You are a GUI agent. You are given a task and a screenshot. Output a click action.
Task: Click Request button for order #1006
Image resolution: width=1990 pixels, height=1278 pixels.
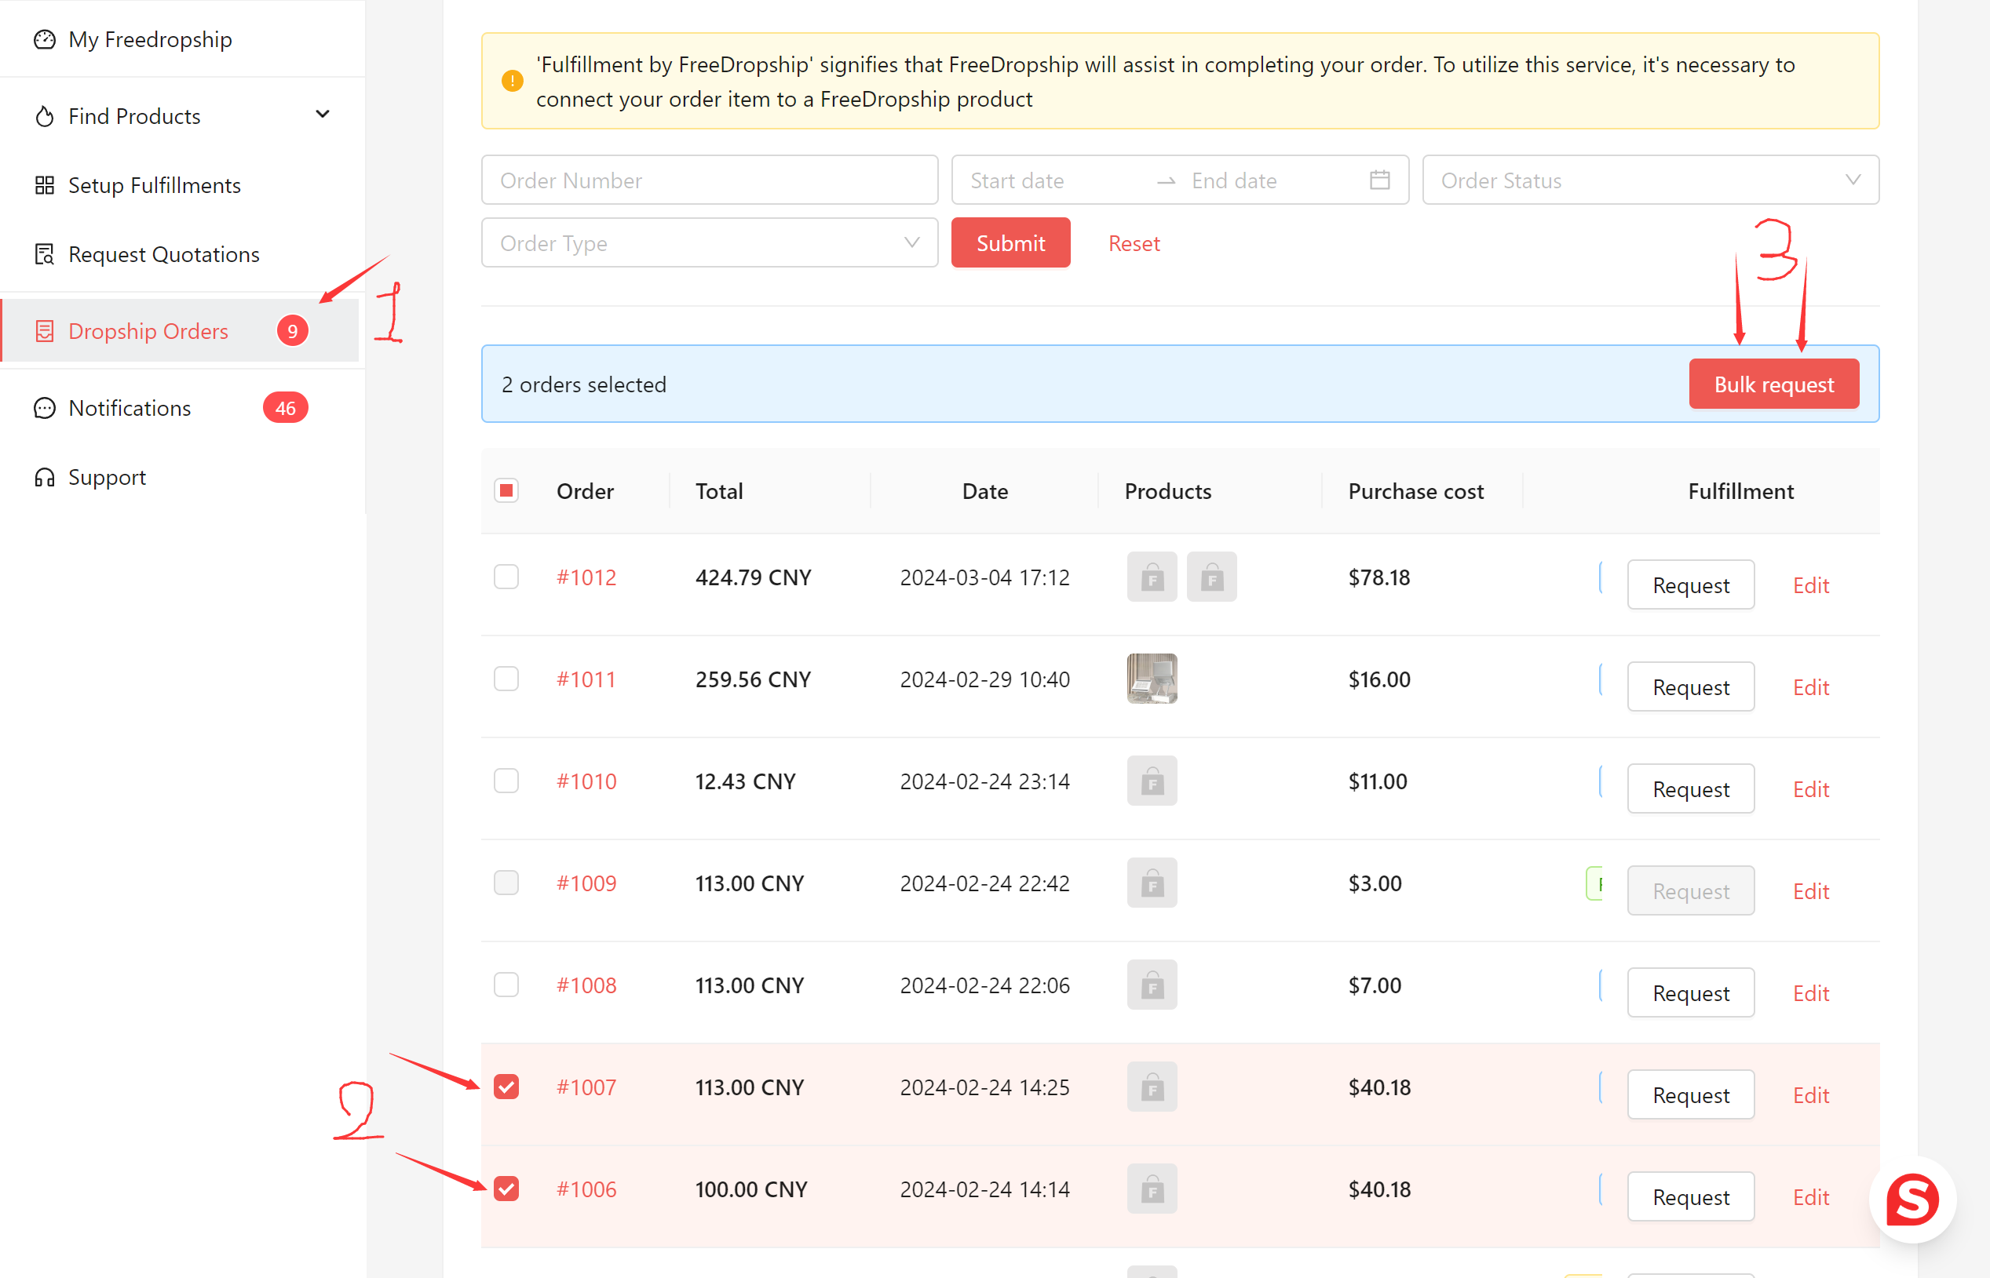pyautogui.click(x=1690, y=1197)
